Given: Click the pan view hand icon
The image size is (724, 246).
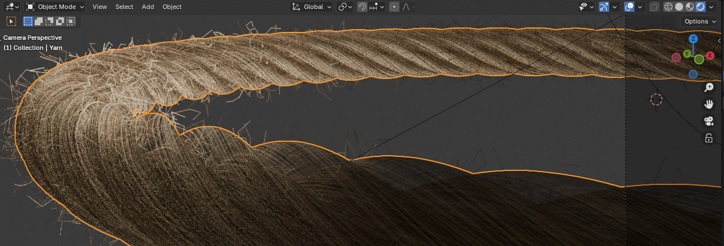Looking at the screenshot, I should (x=709, y=104).
